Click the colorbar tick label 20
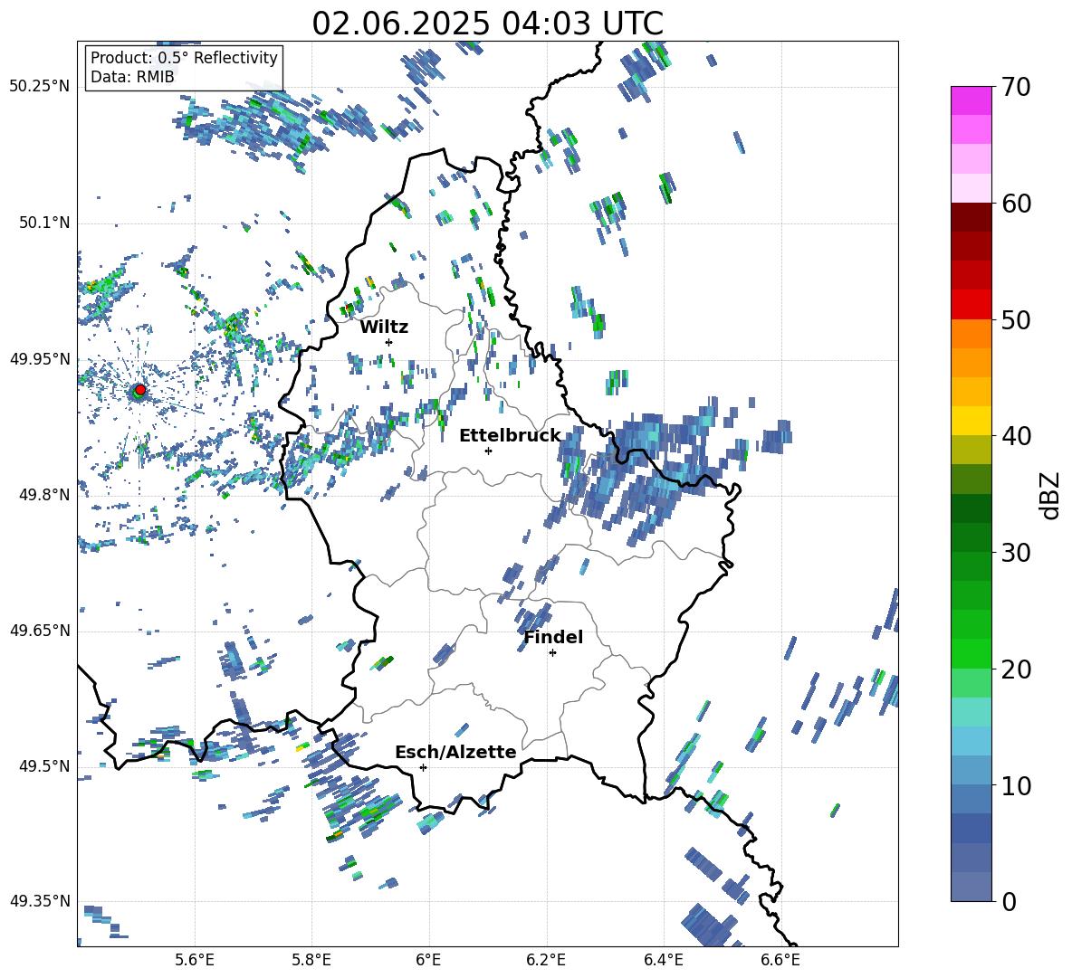This screenshot has height=978, width=1072. (x=1016, y=669)
